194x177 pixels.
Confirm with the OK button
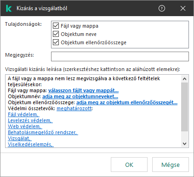click(x=129, y=165)
